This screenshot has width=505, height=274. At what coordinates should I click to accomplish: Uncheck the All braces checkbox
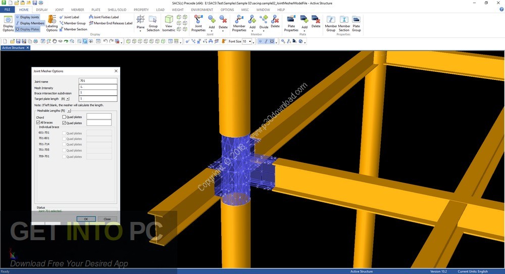38,122
